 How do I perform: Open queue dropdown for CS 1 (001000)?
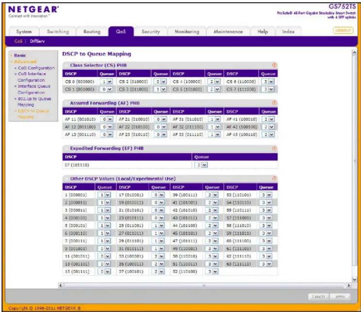click(106, 89)
